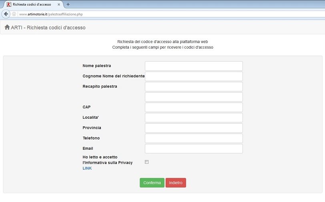The image size is (325, 202).
Task: Click the address bar URL field
Action: [160, 14]
